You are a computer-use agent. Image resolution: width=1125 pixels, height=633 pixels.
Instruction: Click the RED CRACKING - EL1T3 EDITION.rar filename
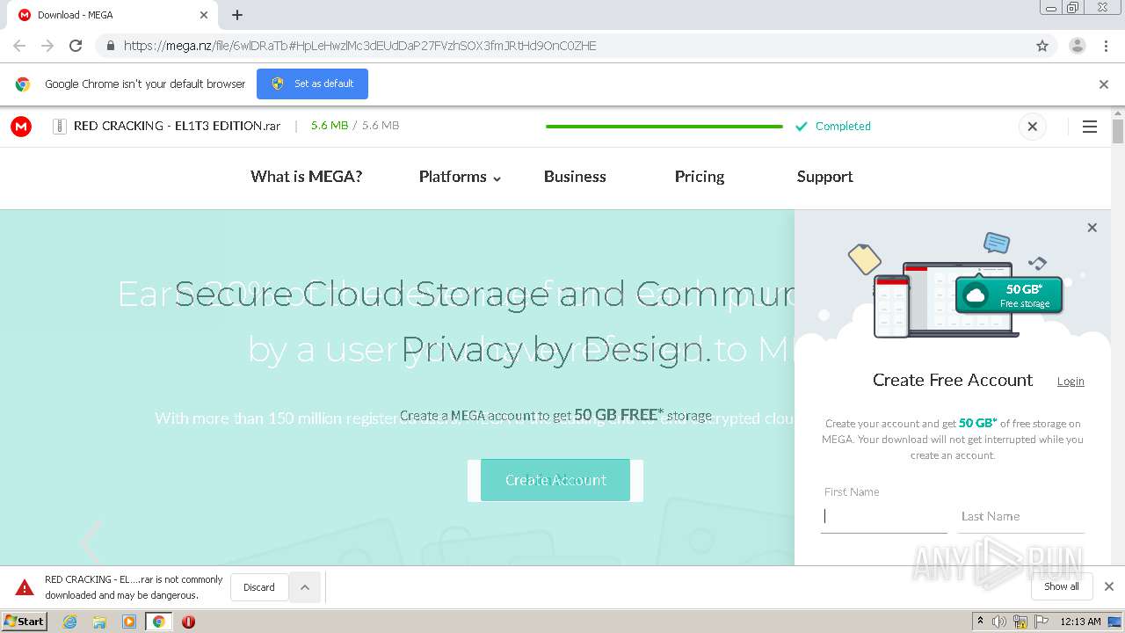coord(177,127)
